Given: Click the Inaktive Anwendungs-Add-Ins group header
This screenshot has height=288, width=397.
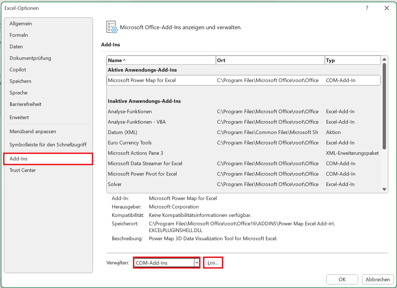Looking at the screenshot, I should click(144, 101).
